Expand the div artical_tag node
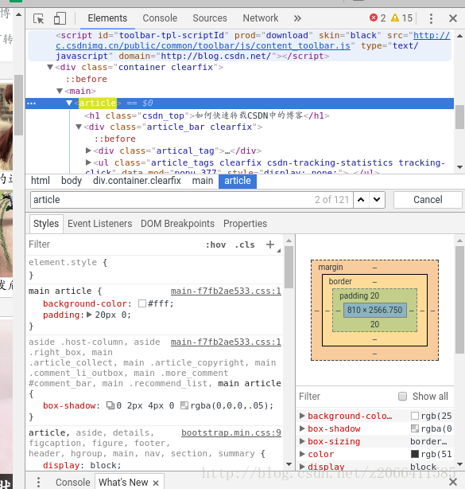Viewport: 465px width, 489px height. [88, 151]
